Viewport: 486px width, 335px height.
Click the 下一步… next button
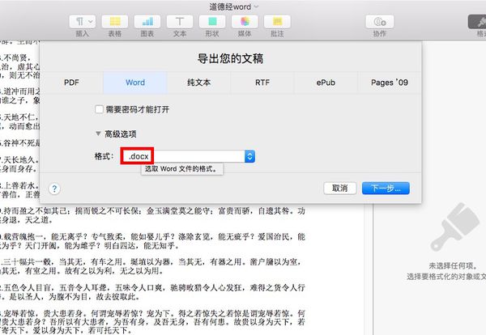tap(386, 189)
